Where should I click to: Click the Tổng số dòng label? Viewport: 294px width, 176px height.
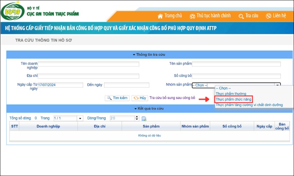click(x=20, y=118)
